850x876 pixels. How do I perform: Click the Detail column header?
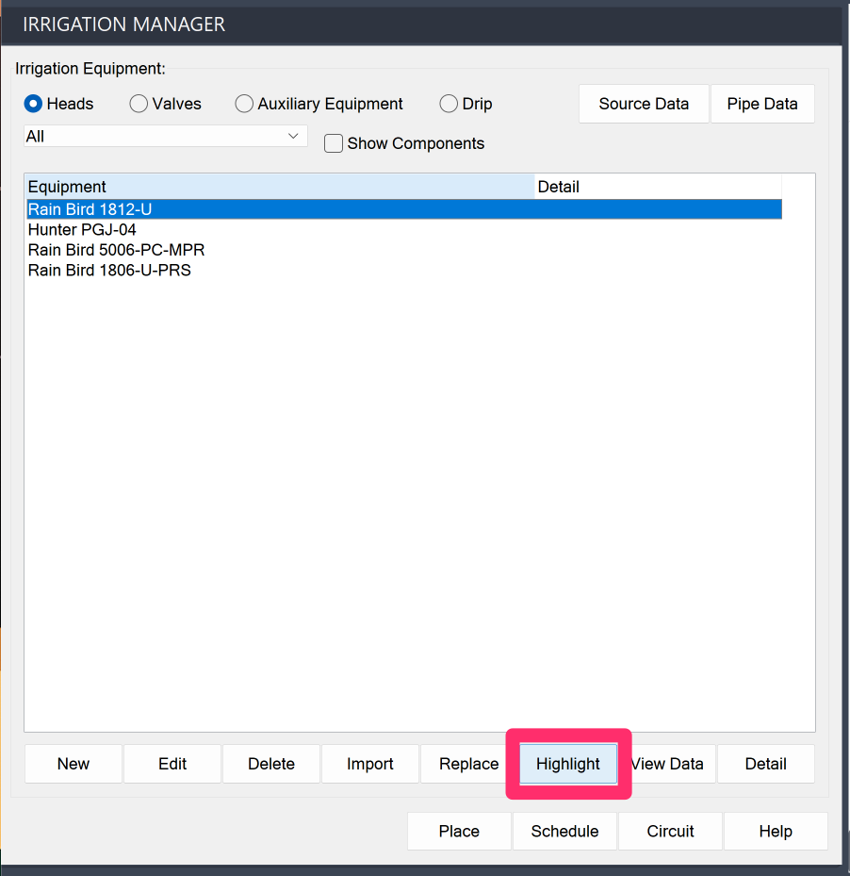[x=658, y=187]
